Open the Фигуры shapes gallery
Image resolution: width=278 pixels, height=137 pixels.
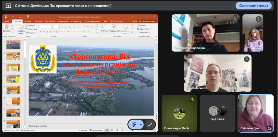[105, 27]
